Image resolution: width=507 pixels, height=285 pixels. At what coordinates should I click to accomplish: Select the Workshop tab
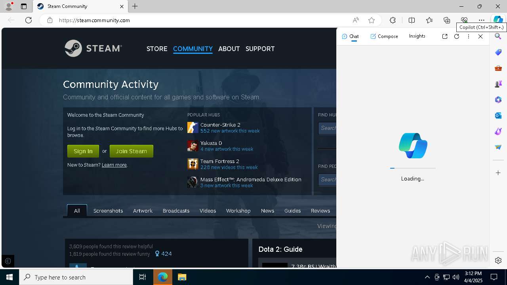coord(238,211)
